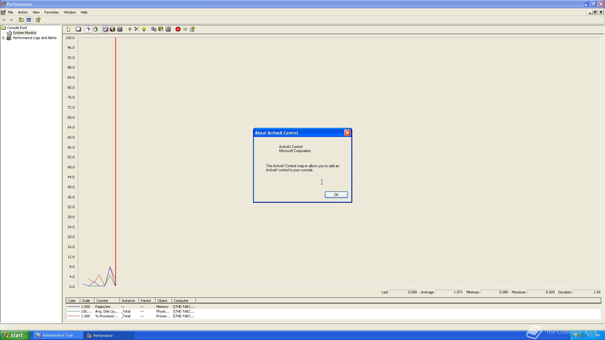
Task: Open Administrative Tools from the taskbar
Action: [58, 336]
